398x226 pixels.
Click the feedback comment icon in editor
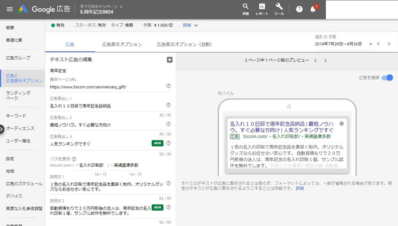pyautogui.click(x=170, y=60)
